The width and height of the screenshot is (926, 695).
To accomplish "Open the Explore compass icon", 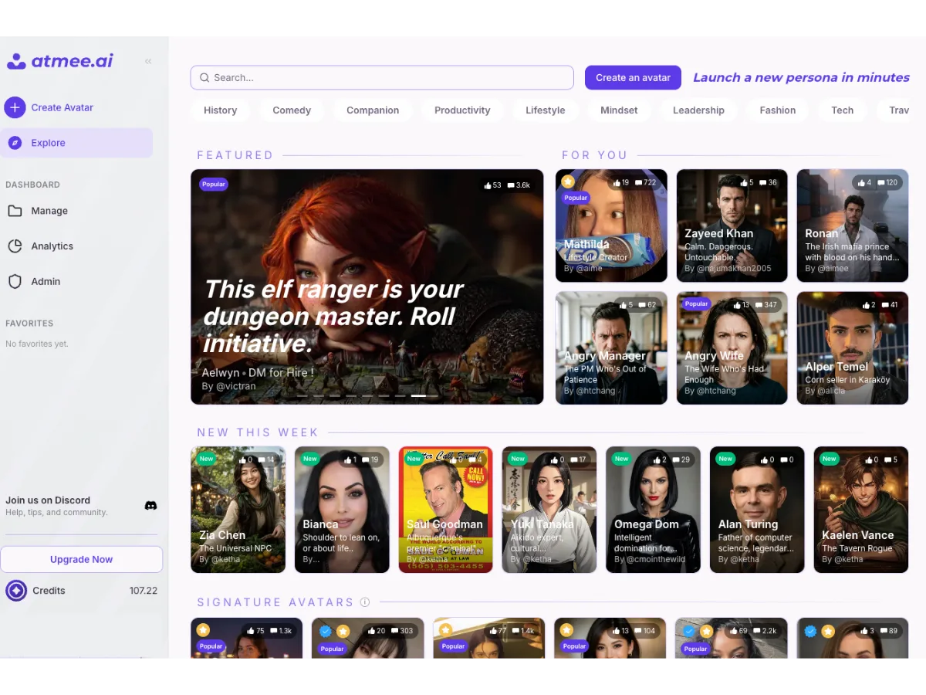I will click(15, 143).
